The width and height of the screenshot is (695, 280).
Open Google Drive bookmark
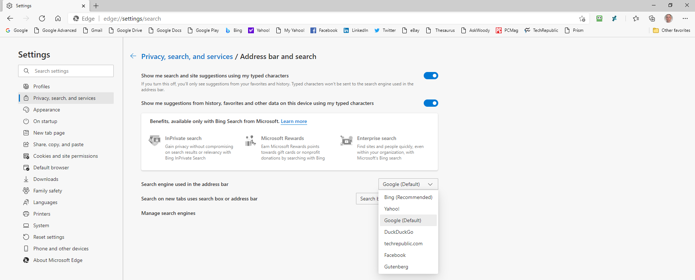click(125, 30)
